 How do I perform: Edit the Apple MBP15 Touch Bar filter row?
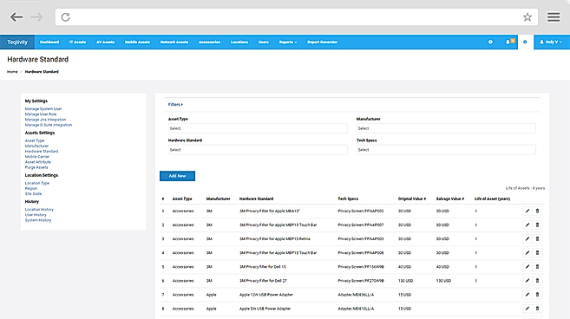(527, 252)
